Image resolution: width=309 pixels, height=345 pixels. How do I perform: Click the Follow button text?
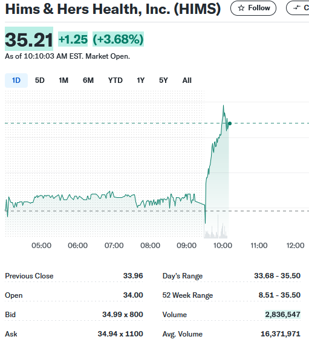tap(259, 8)
